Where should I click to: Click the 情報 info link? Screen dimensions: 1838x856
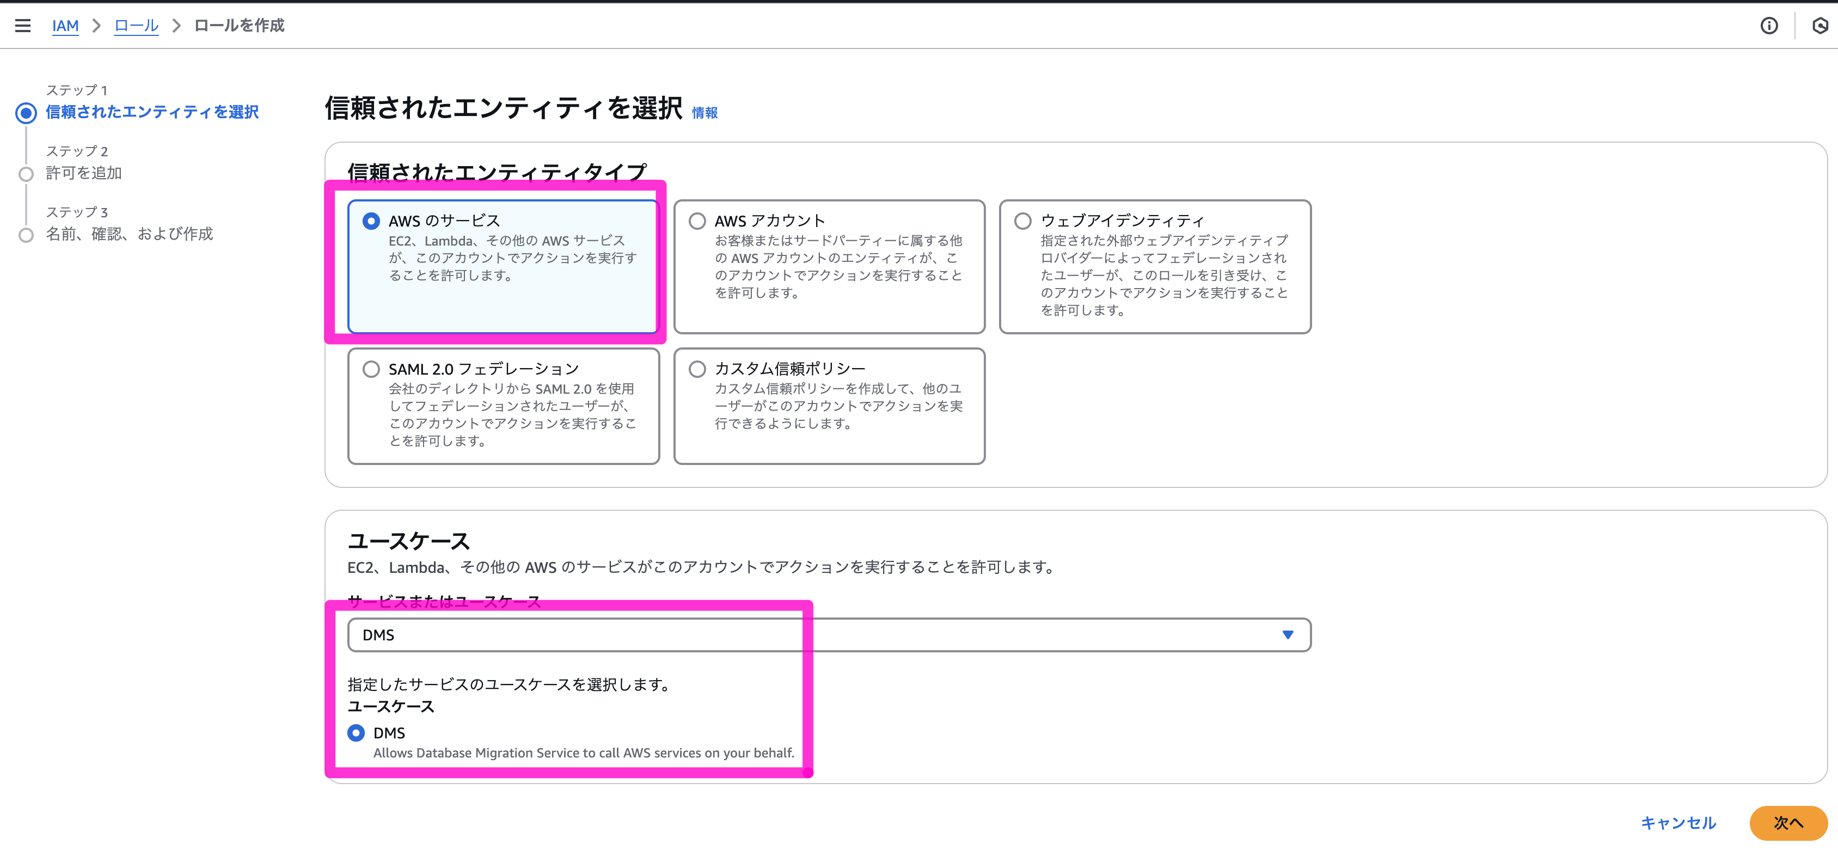[x=704, y=113]
